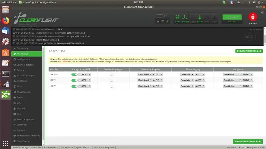Click Speichern und Neustarten button
This screenshot has width=266, height=149.
coord(248,142)
